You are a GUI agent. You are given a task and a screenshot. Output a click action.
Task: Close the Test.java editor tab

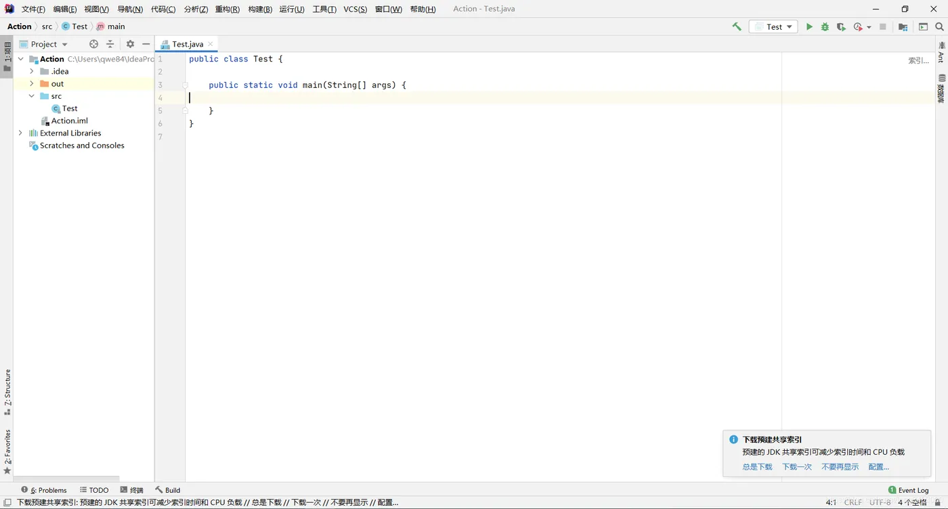click(x=211, y=44)
